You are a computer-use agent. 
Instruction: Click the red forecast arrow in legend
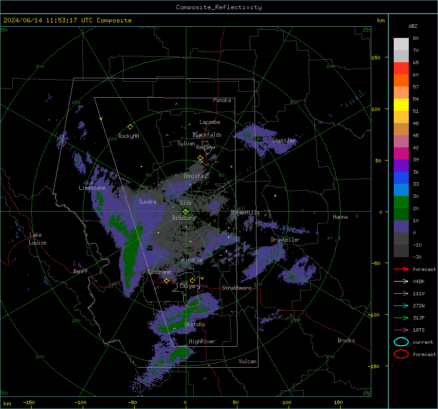(401, 269)
